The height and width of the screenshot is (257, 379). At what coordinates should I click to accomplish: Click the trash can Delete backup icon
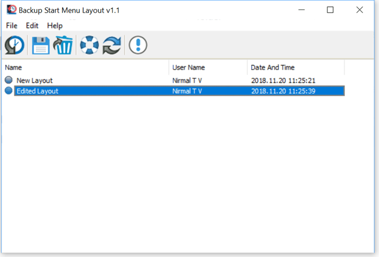(63, 45)
